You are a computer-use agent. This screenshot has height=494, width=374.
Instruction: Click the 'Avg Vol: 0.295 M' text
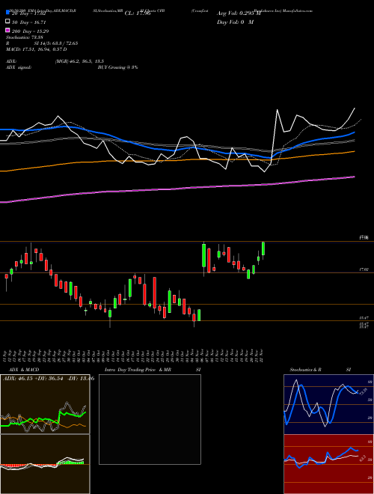click(x=239, y=13)
